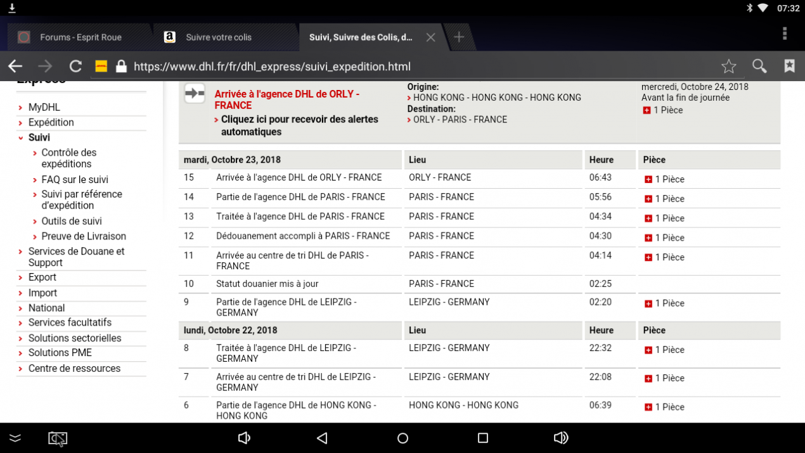Screen dimensions: 805x453
Task: Click 'Statut douanier mis à jour' status text
Action: (x=267, y=284)
